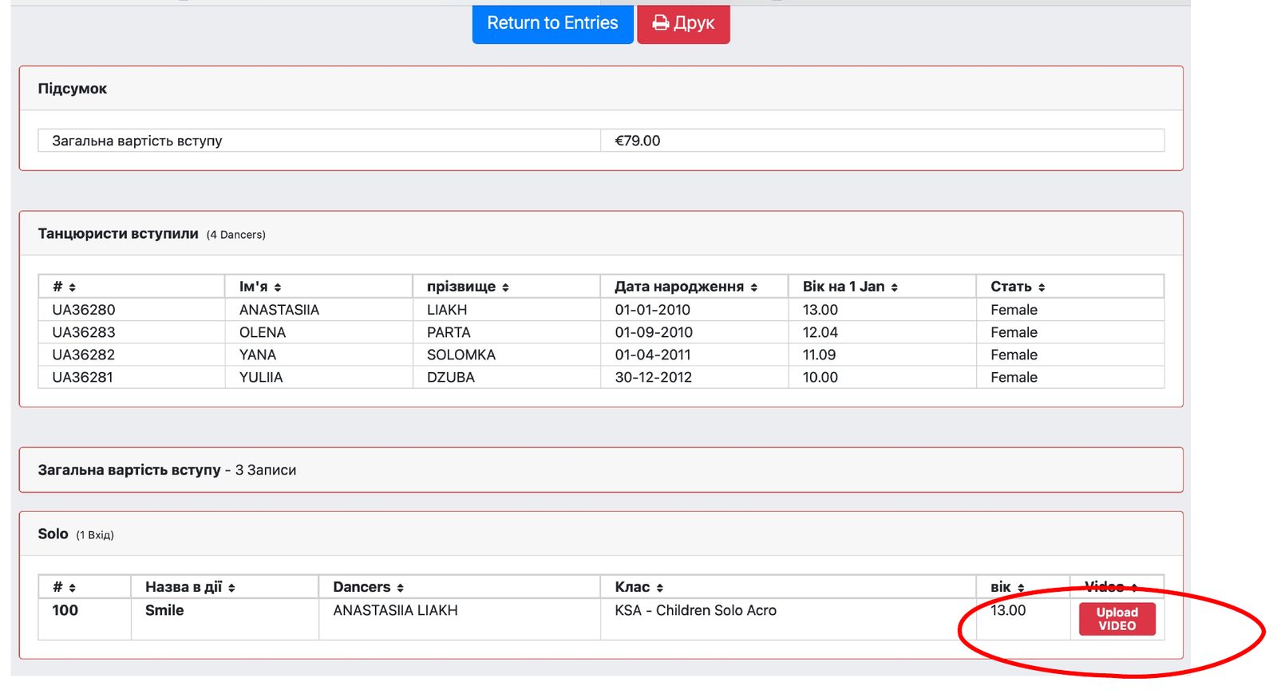The width and height of the screenshot is (1277, 690).
Task: Click age value 10.00
Action: (x=820, y=377)
